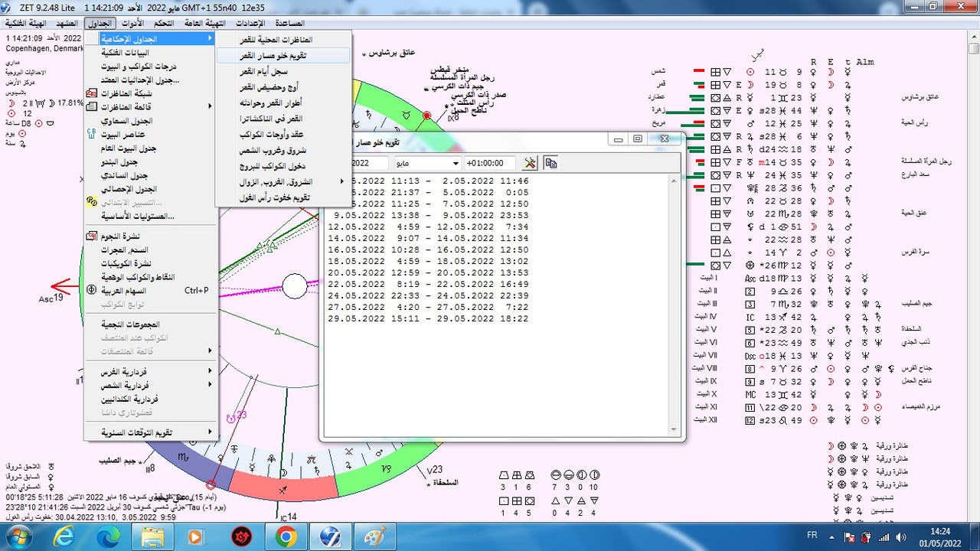The width and height of the screenshot is (980, 551).
Task: Open the red-black hexagon taskbar app
Action: coord(241,536)
